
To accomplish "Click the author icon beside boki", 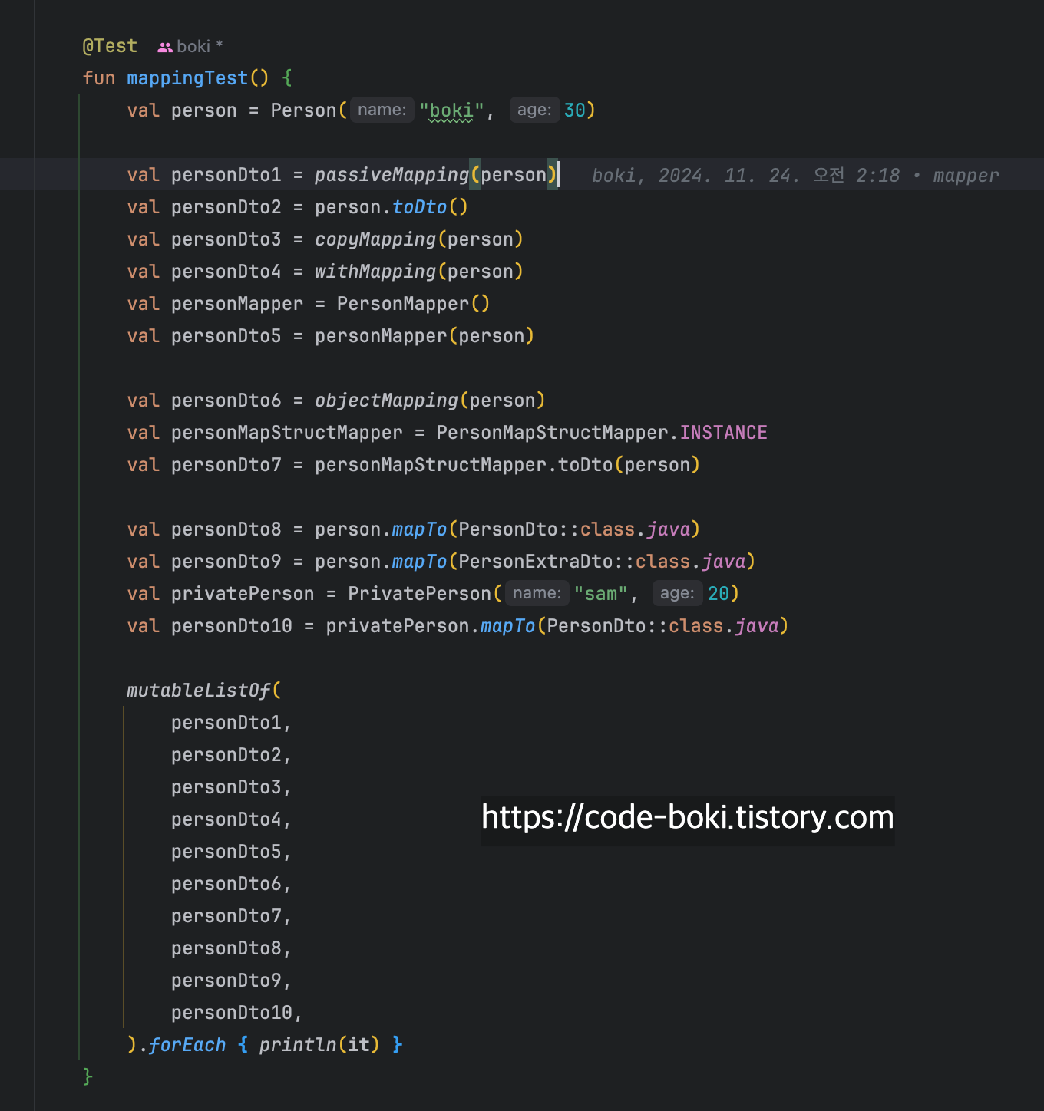I will pos(164,47).
